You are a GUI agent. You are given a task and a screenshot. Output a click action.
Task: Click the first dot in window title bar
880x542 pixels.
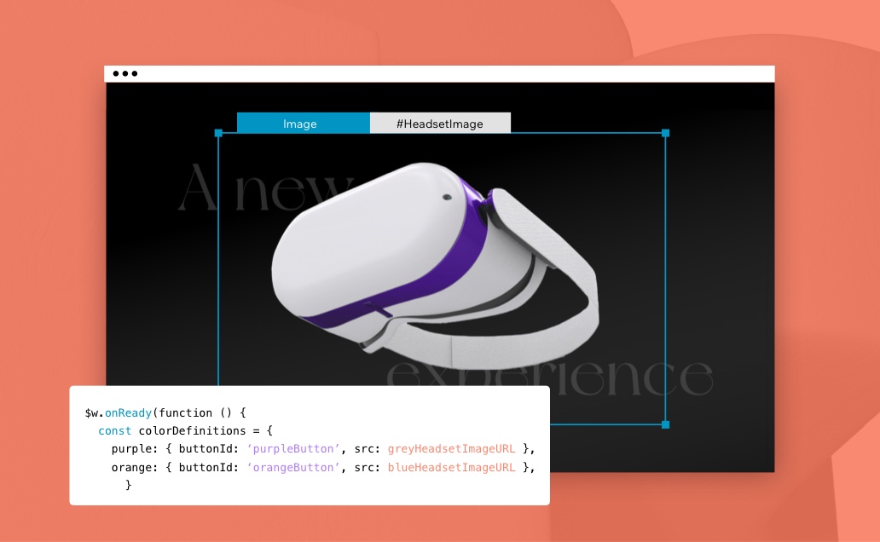tap(116, 74)
